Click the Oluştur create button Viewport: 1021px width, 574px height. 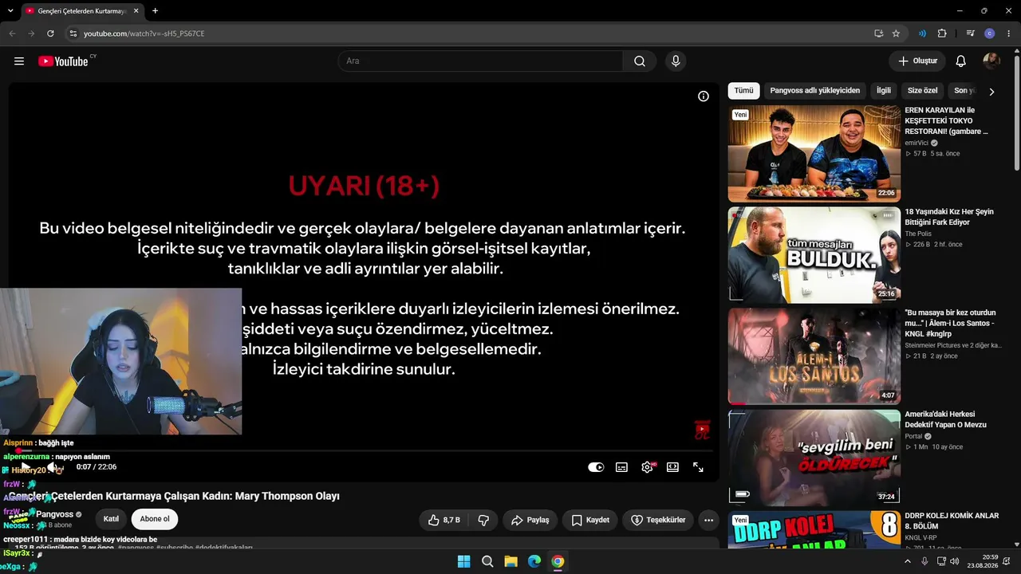pos(917,61)
